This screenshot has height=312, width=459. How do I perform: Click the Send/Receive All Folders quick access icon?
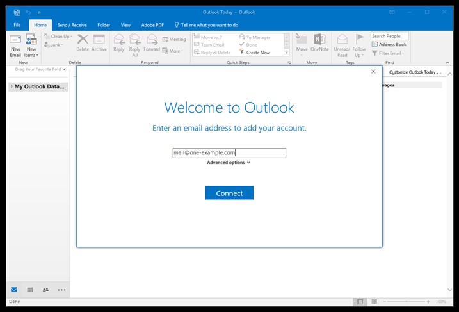(17, 12)
